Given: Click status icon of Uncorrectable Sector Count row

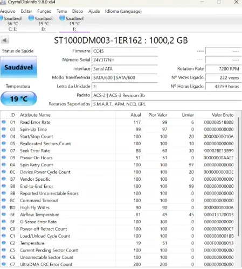Looking at the screenshot, I should (4, 257).
